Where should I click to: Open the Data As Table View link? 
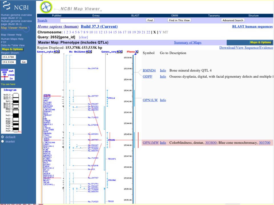pyautogui.click(x=13, y=45)
